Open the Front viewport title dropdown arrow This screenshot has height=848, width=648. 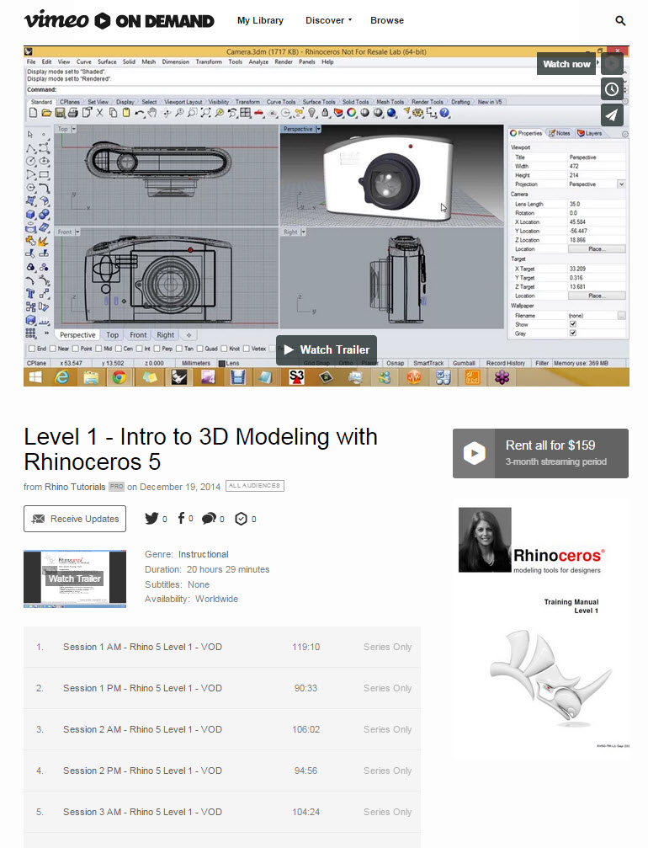coord(77,232)
